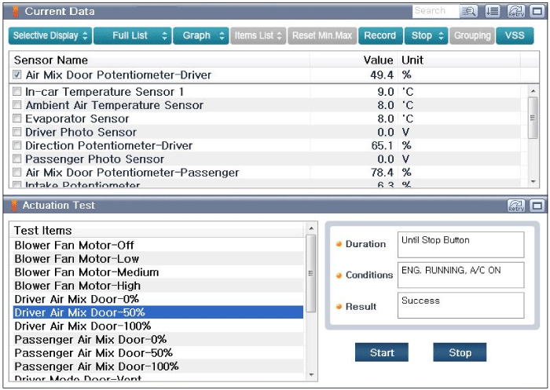Open the Full List dropdown

point(133,36)
